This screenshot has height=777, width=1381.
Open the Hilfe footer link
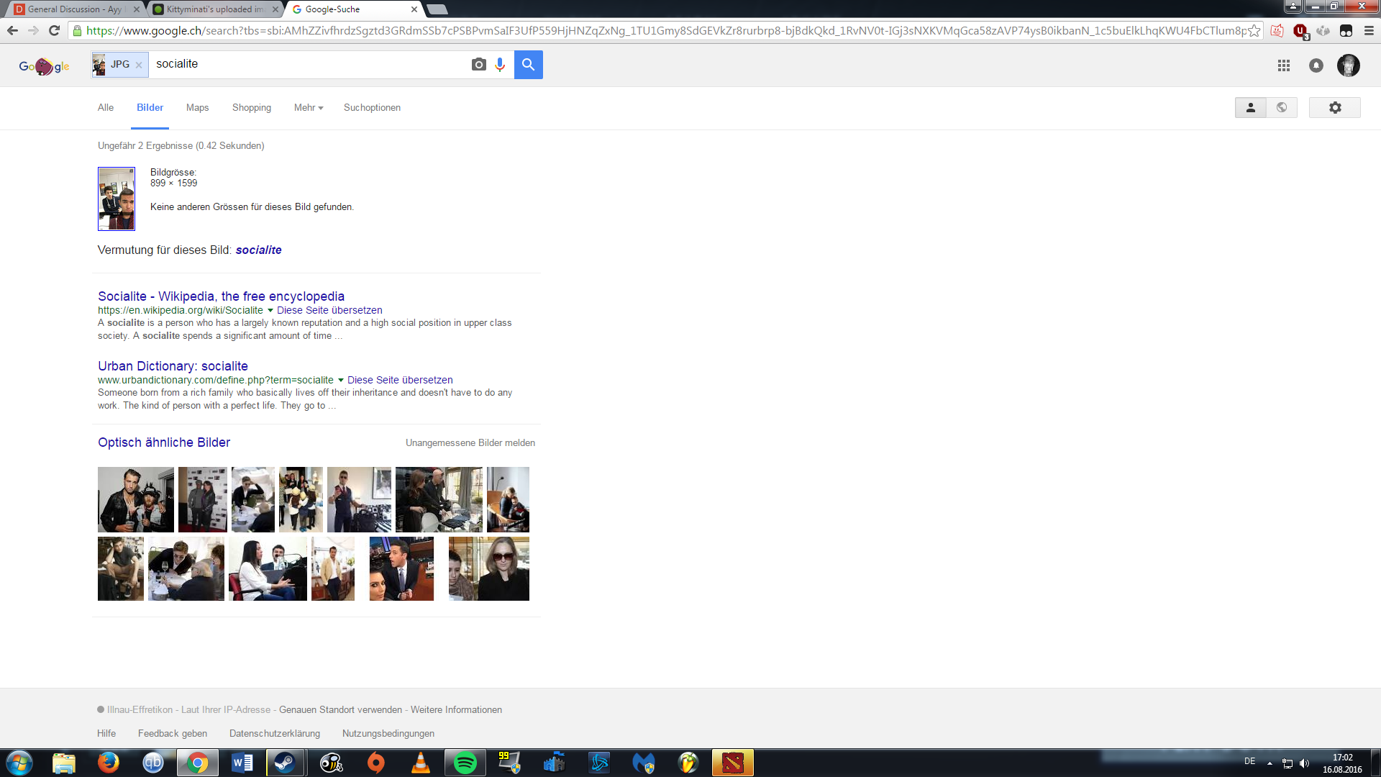[x=106, y=733]
